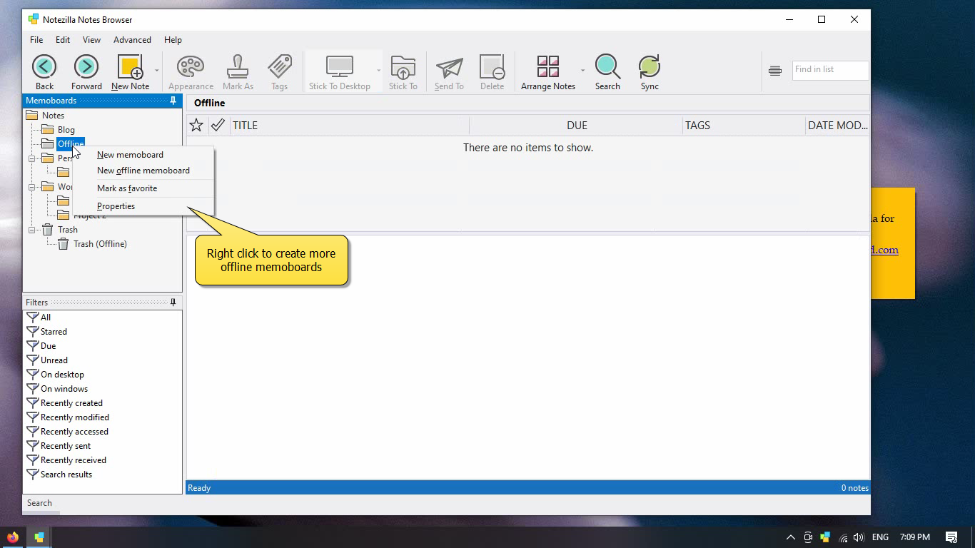Image resolution: width=975 pixels, height=548 pixels.
Task: Apply the All filter
Action: point(46,318)
